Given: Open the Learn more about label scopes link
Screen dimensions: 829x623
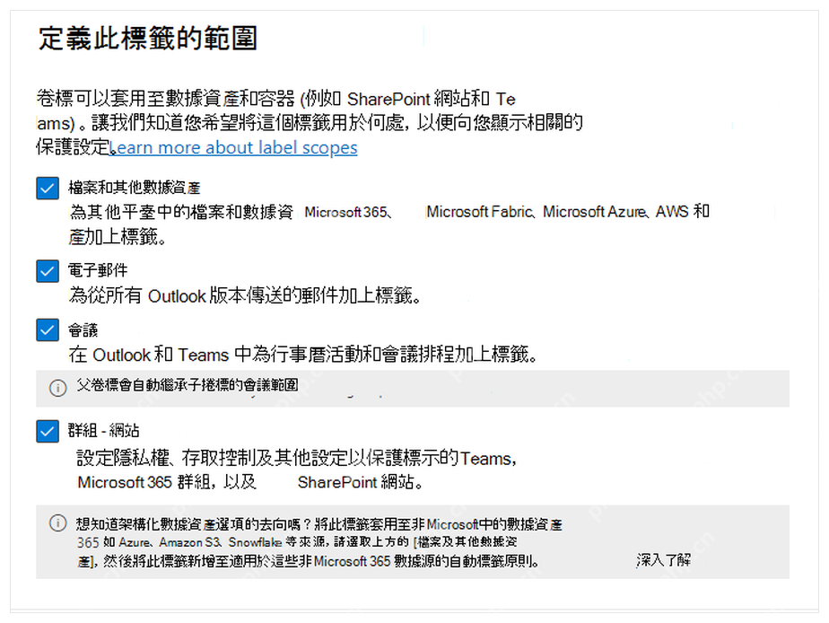Looking at the screenshot, I should (233, 147).
